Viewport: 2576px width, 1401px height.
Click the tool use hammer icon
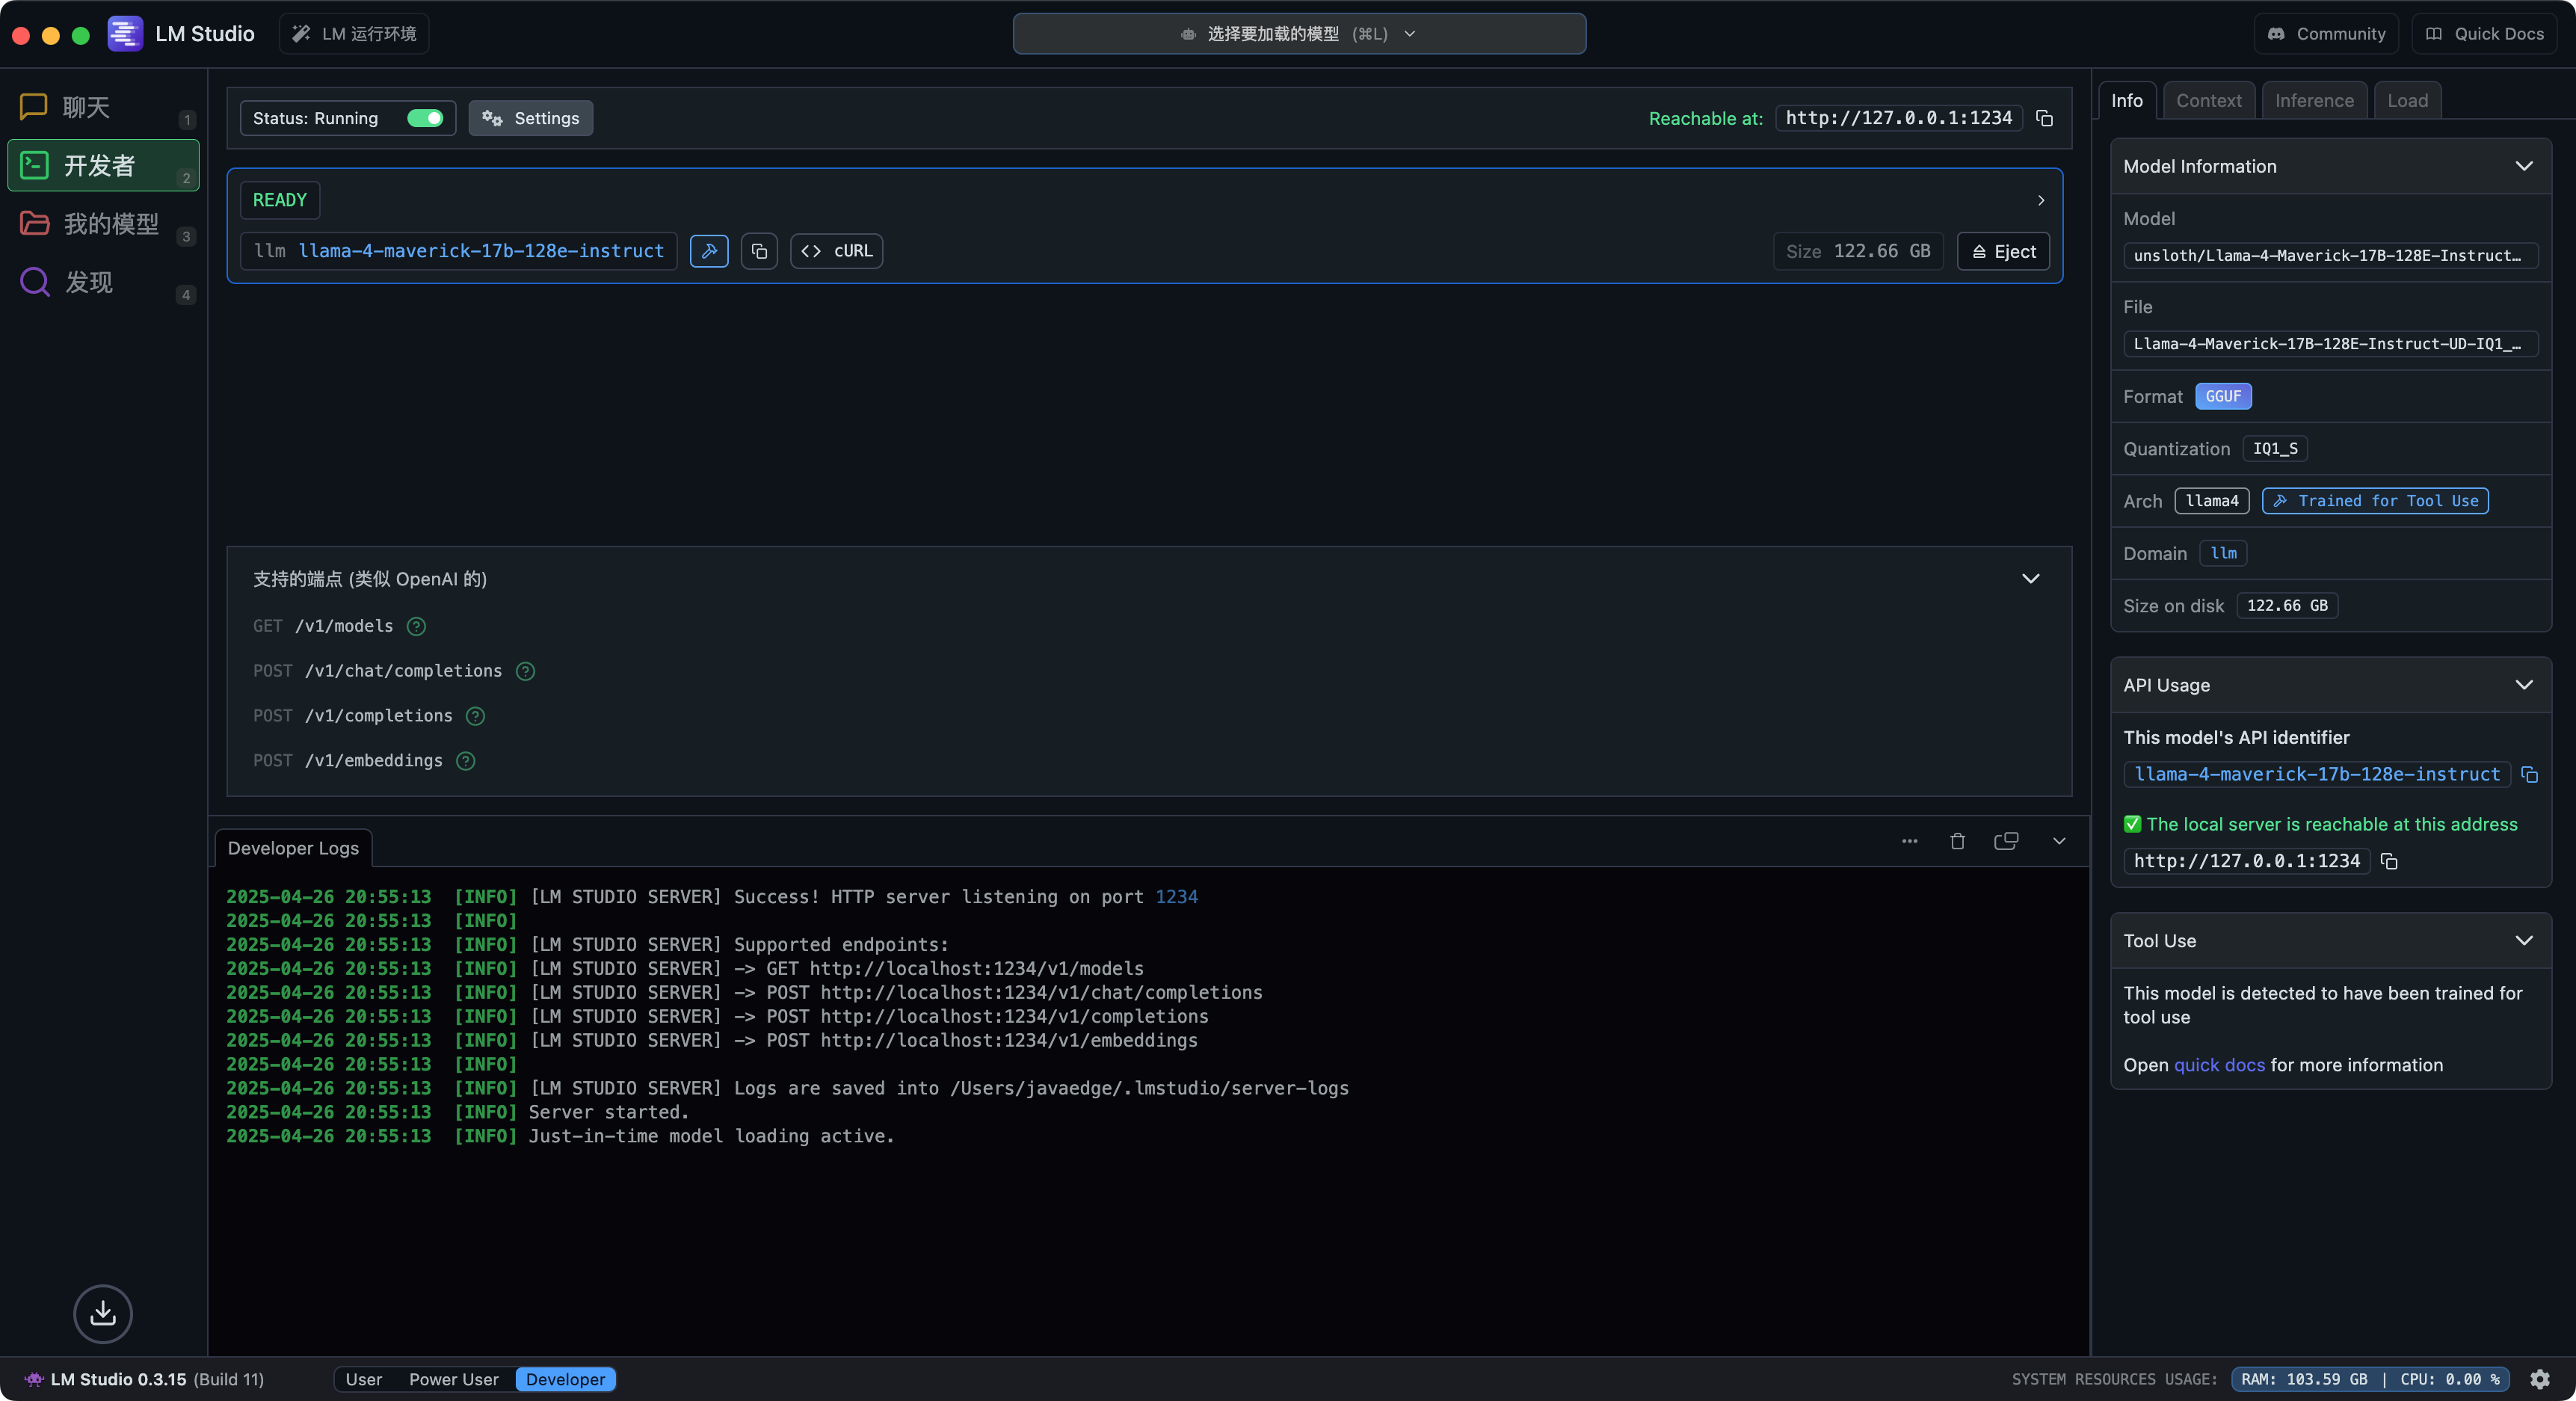709,251
